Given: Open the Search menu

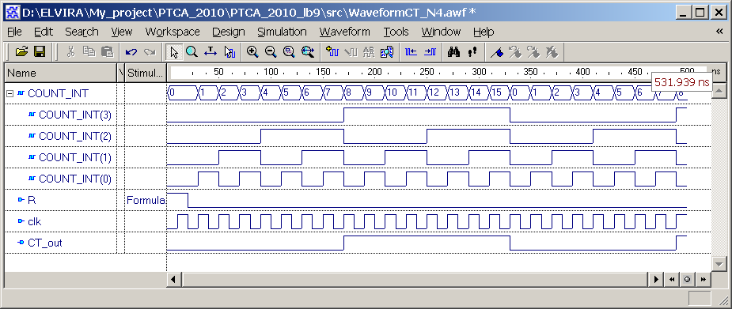Looking at the screenshot, I should point(82,32).
